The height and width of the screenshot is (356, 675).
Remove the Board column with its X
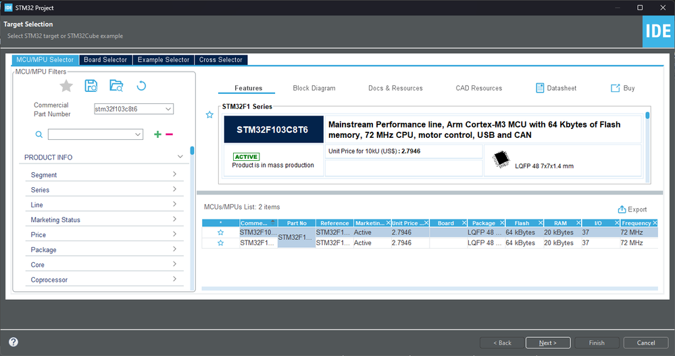click(x=464, y=223)
